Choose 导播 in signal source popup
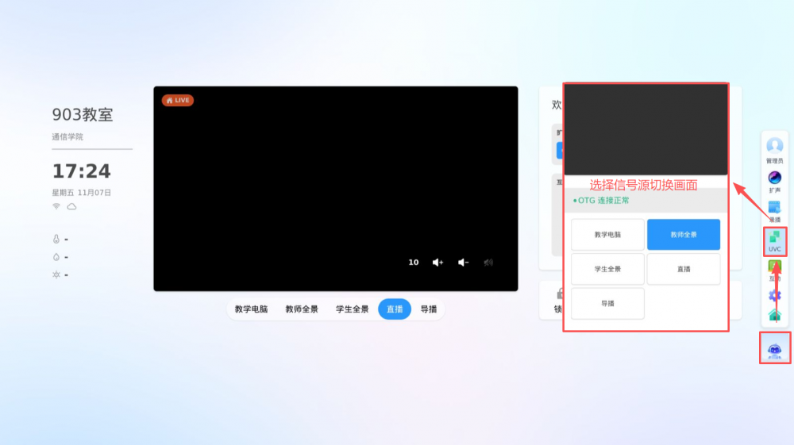 tap(607, 303)
